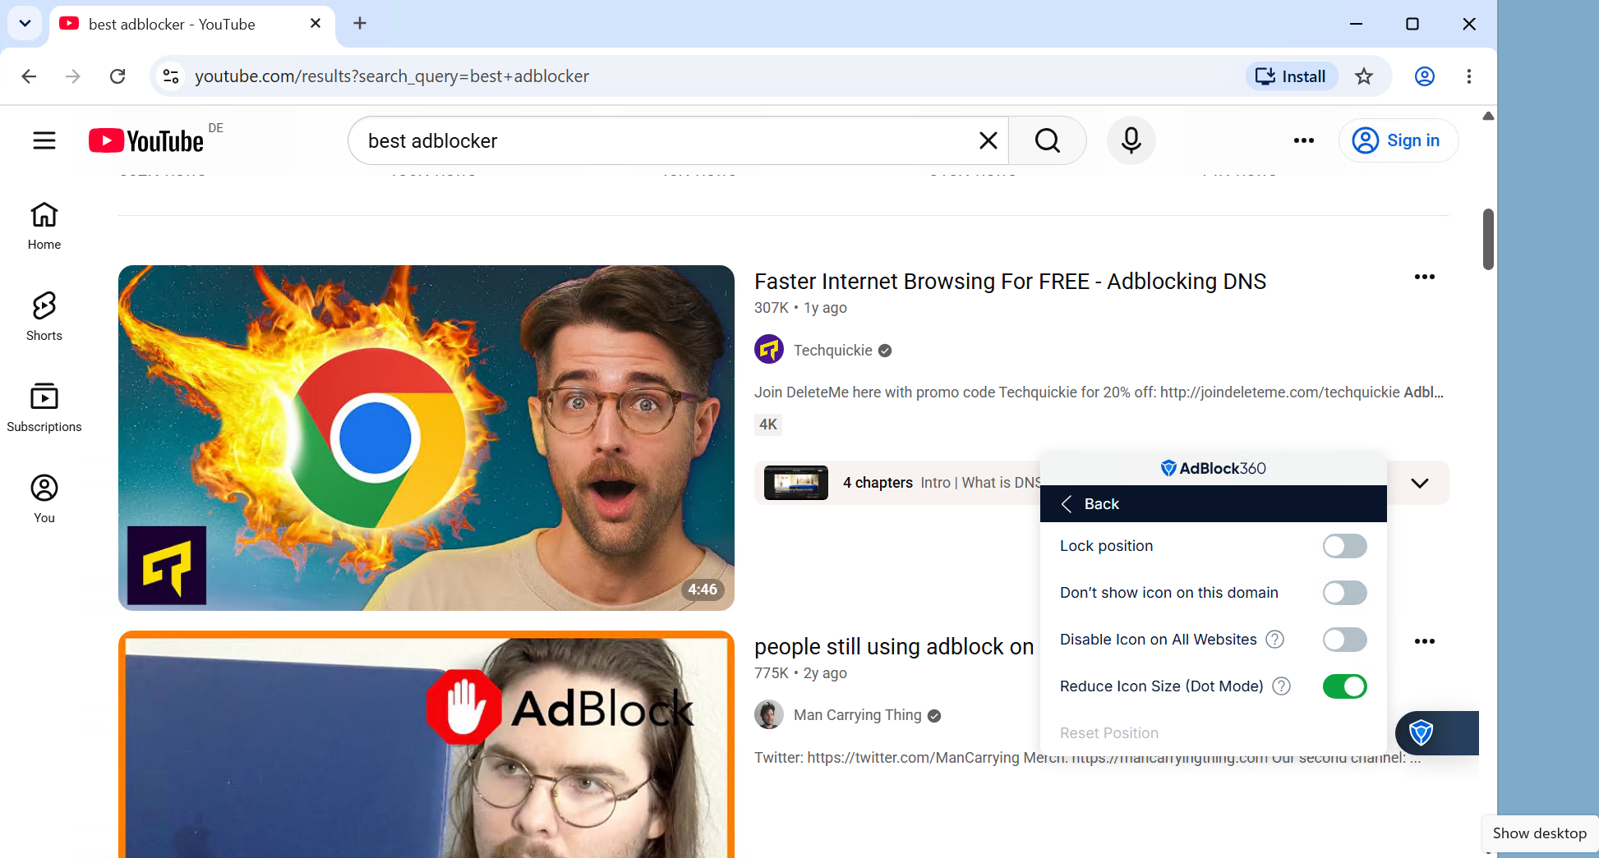
Task: Open Subscriptions in the sidebar
Action: 44,408
